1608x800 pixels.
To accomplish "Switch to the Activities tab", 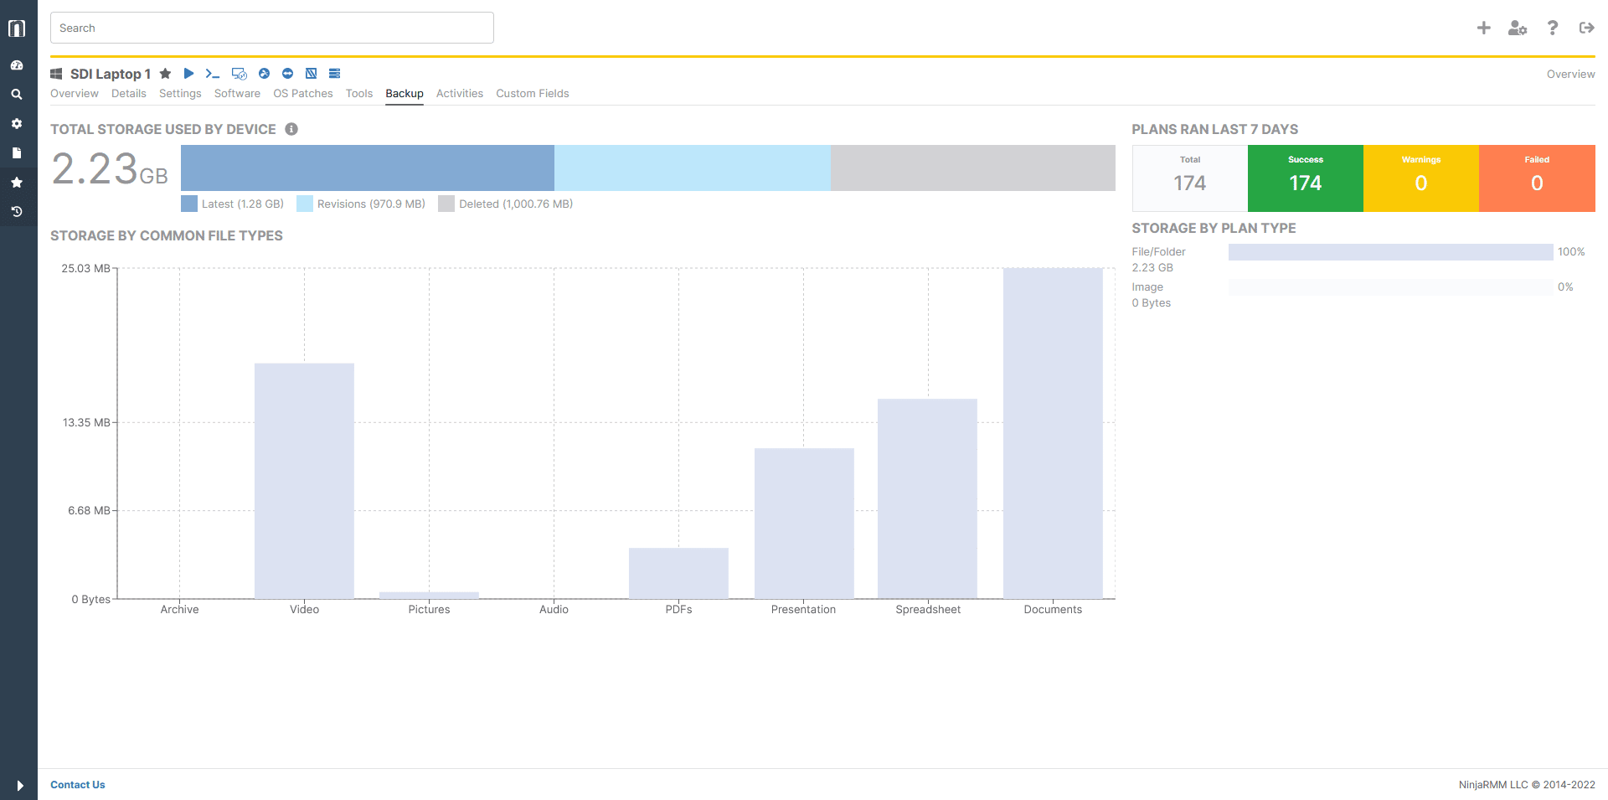I will tap(459, 94).
